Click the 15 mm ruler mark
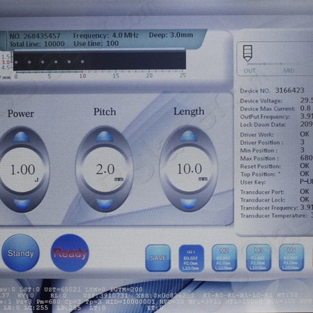 point(116,76)
